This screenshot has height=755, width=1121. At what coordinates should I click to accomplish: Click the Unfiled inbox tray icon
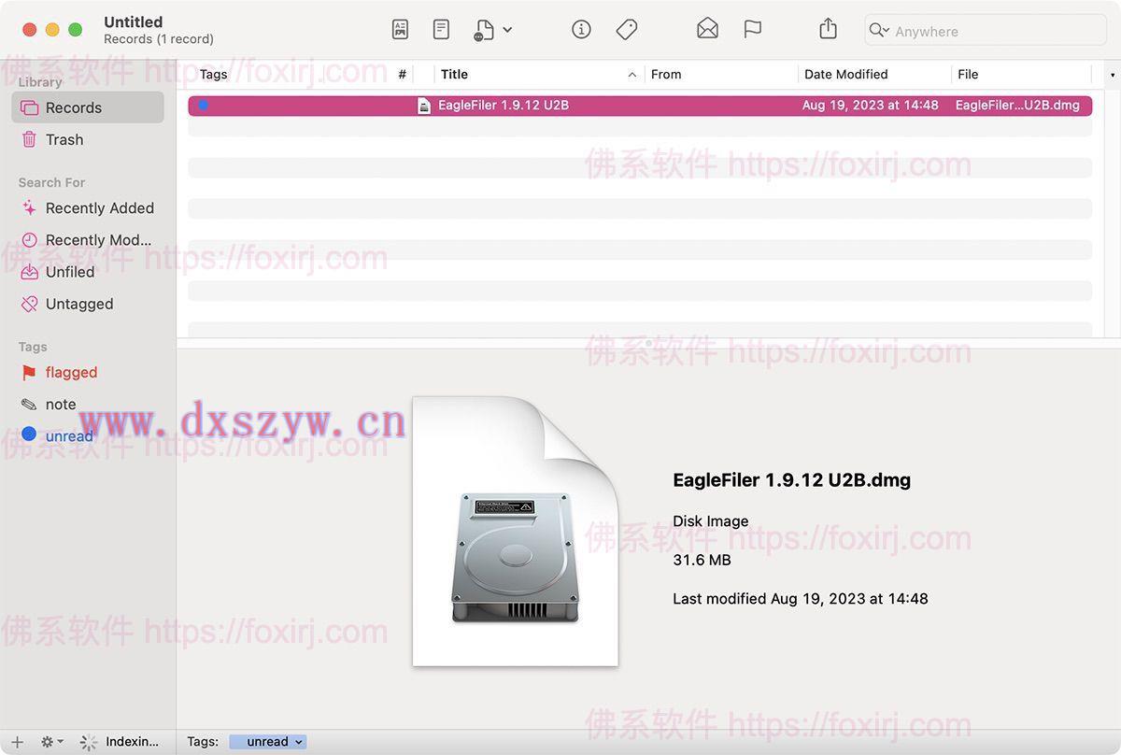[29, 272]
